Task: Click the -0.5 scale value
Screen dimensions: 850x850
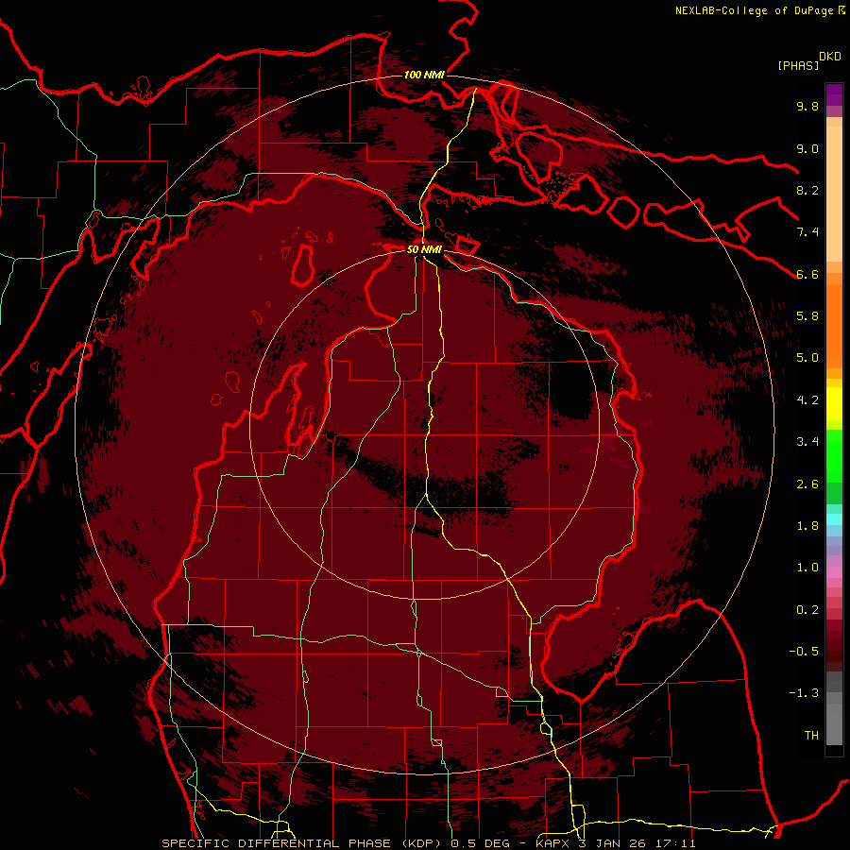Action: point(804,652)
